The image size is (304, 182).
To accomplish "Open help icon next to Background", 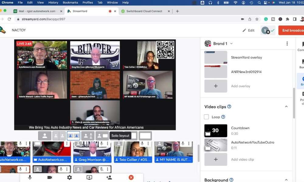I will click(x=231, y=180).
